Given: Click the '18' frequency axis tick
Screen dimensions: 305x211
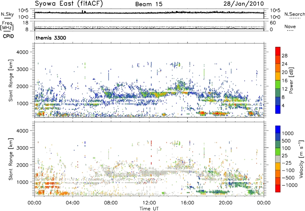Looking at the screenshot, I should [26, 23].
